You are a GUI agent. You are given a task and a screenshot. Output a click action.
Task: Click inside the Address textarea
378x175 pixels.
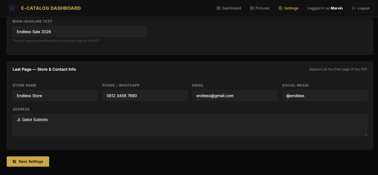[190, 125]
